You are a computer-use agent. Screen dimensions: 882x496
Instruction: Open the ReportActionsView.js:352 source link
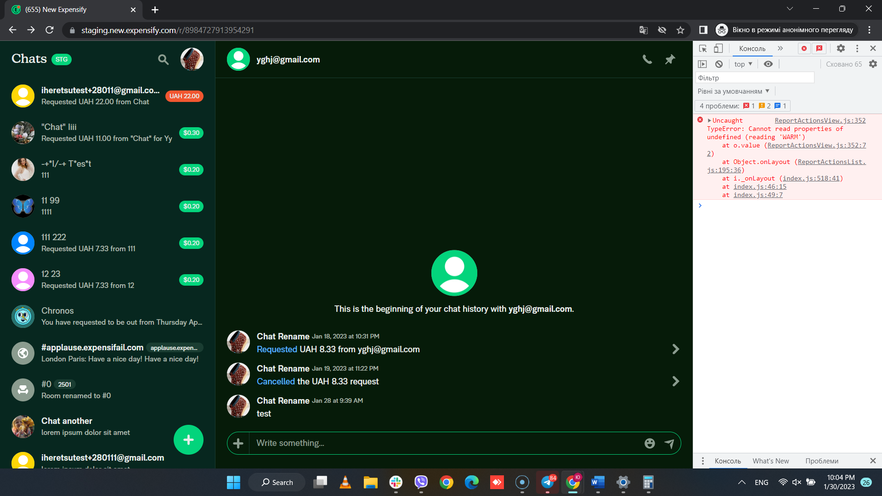coord(820,120)
